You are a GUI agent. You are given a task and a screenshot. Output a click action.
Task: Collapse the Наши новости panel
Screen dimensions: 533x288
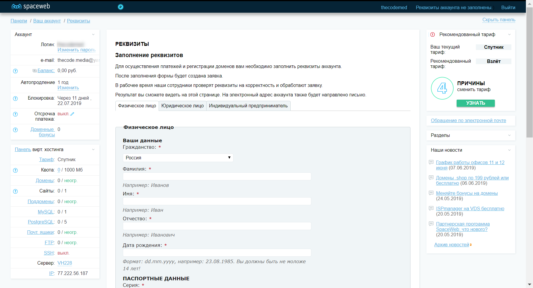click(x=509, y=150)
